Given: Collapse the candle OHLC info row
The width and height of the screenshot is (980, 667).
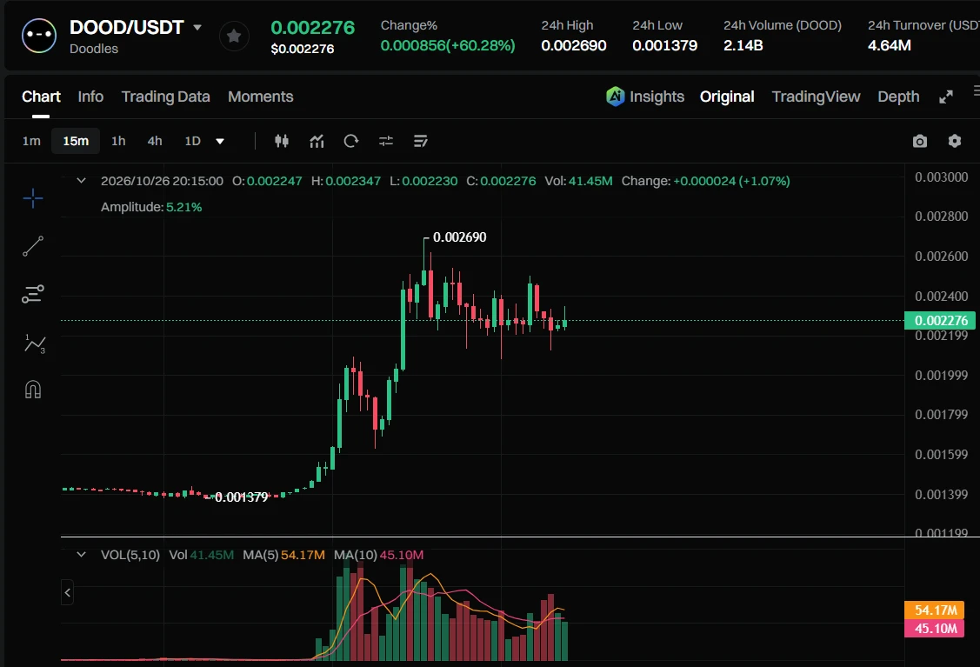Looking at the screenshot, I should pyautogui.click(x=81, y=181).
